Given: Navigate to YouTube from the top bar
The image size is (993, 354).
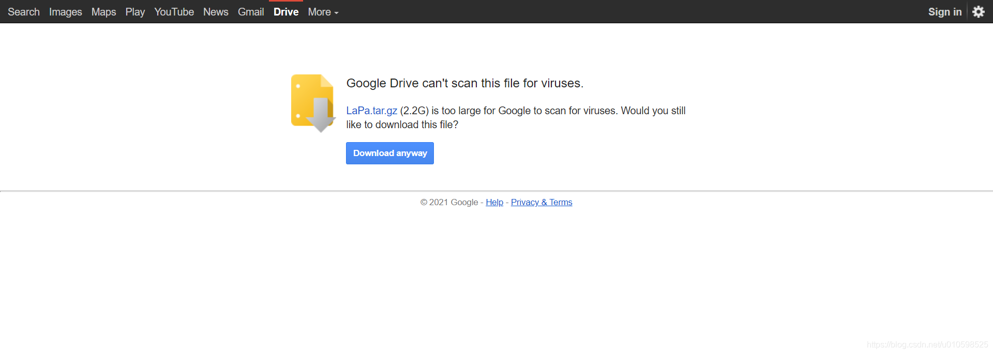Looking at the screenshot, I should [174, 12].
